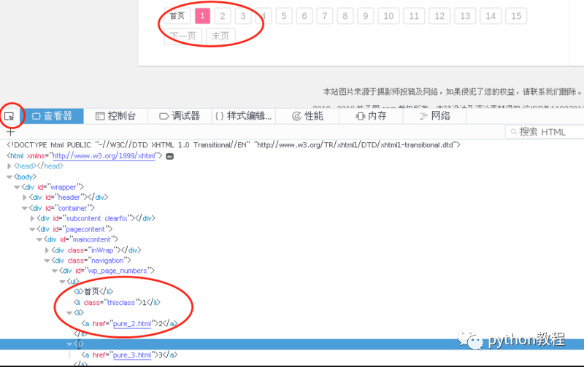This screenshot has height=367, width=584.
Task: Activate the element picker icon in devtools
Action: [9, 117]
